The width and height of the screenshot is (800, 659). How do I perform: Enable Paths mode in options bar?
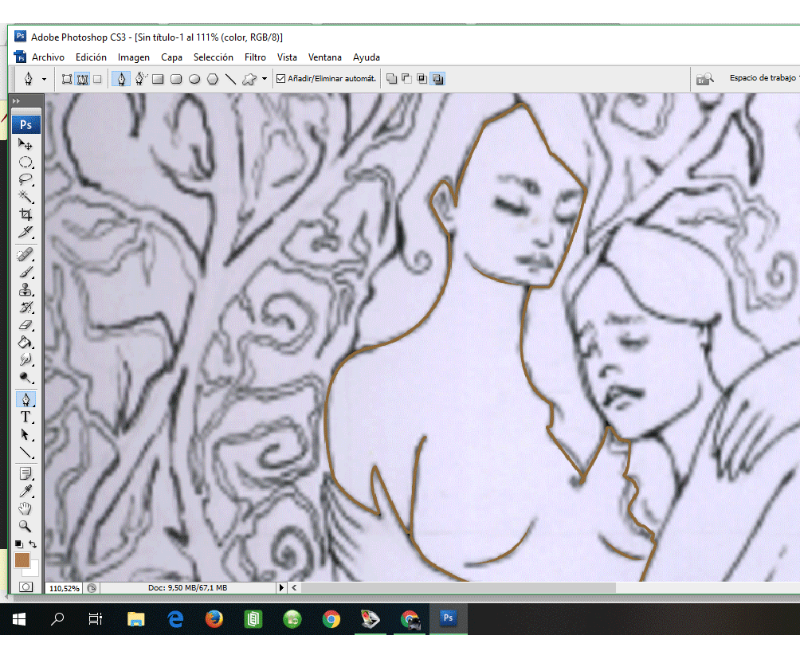pos(81,79)
